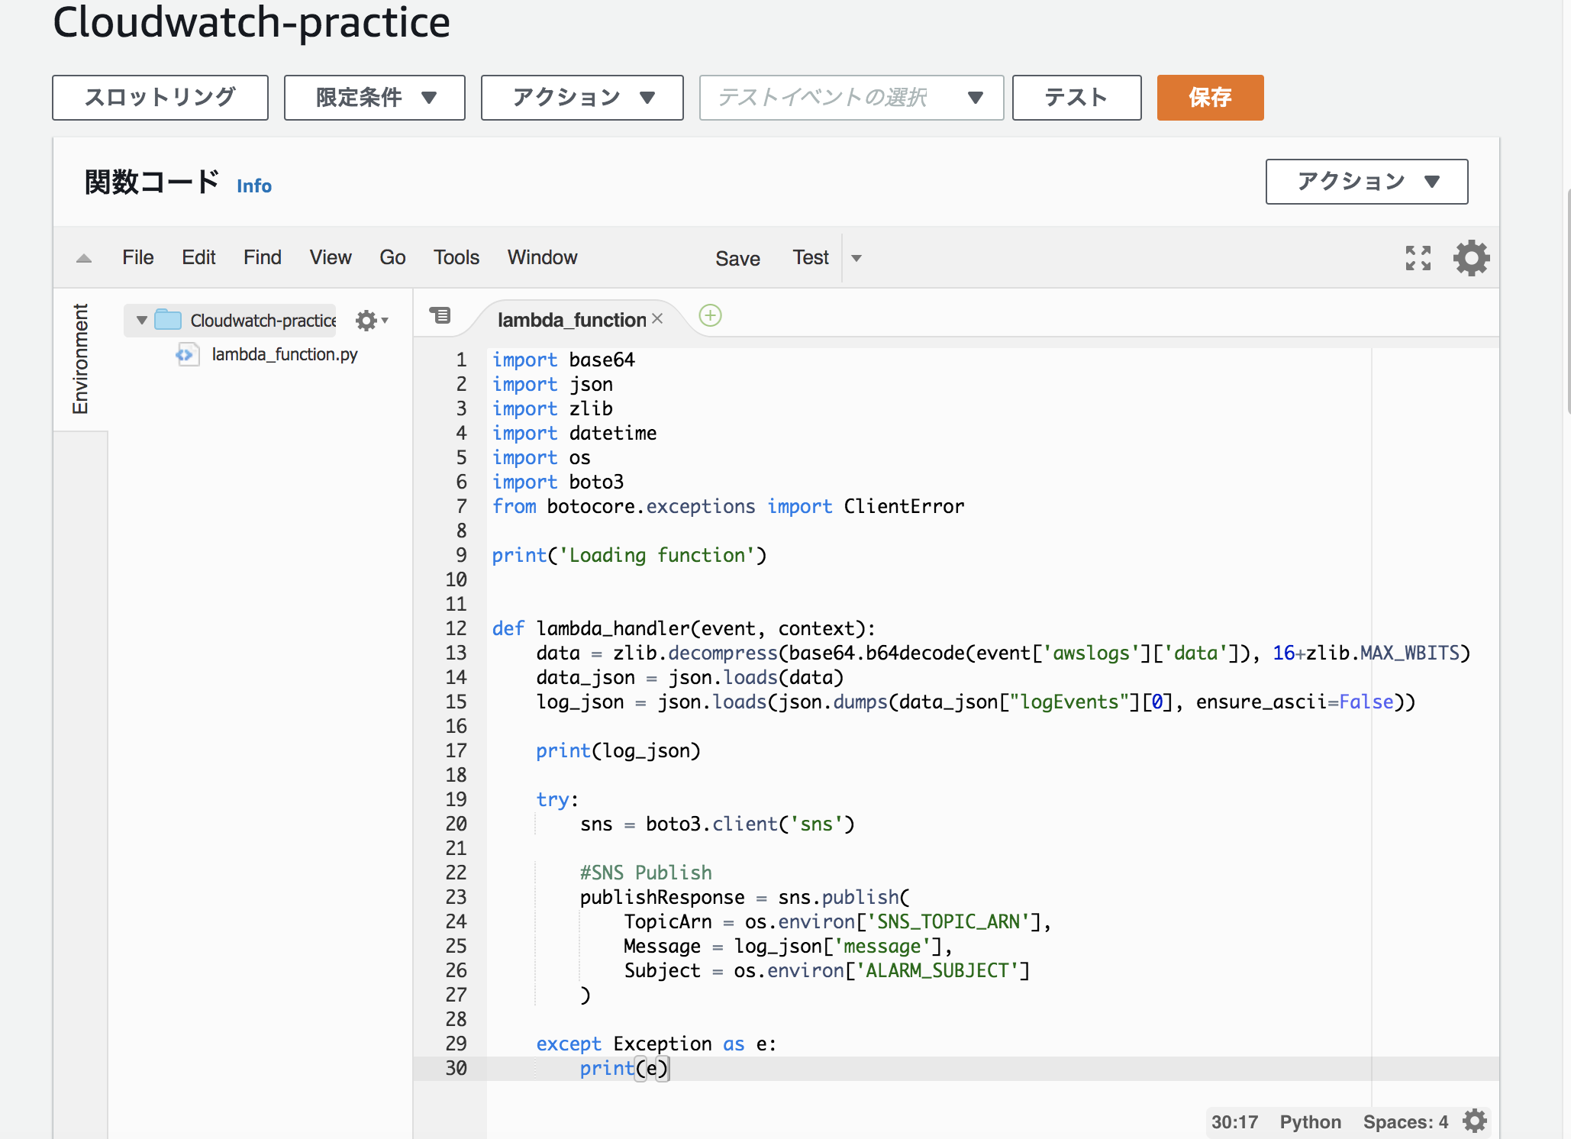The width and height of the screenshot is (1571, 1139).
Task: Open the Tools menu
Action: [456, 258]
